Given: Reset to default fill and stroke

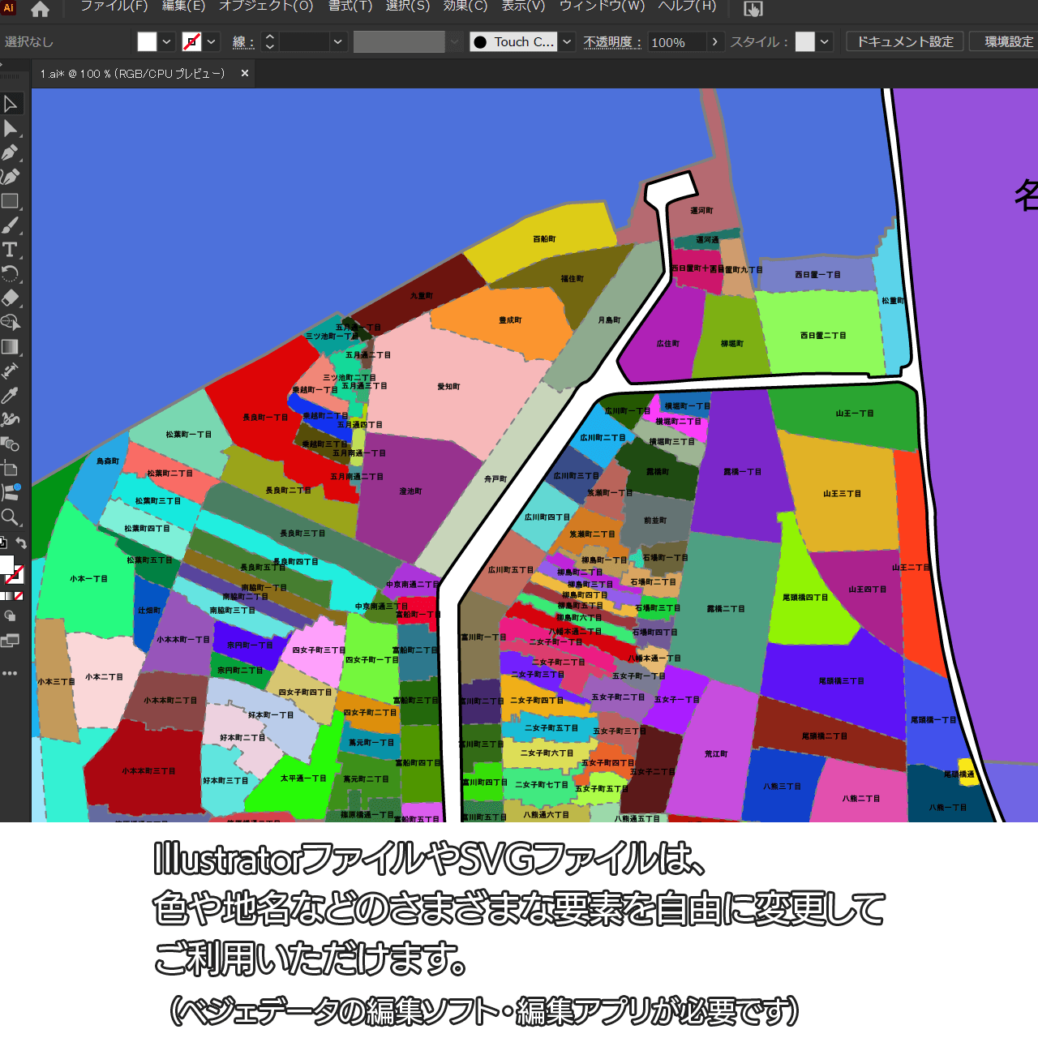Looking at the screenshot, I should 3,543.
